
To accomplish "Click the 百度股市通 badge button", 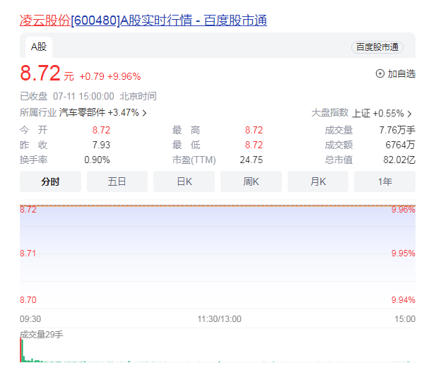I will click(x=377, y=47).
